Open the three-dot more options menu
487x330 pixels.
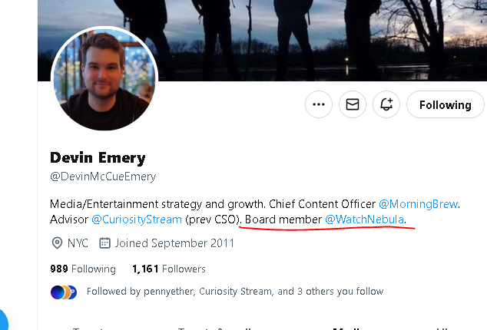(x=319, y=104)
